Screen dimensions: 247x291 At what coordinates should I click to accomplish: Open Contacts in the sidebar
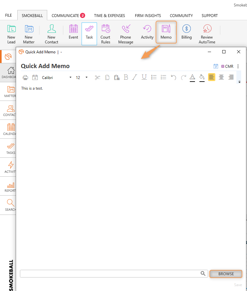(x=8, y=110)
